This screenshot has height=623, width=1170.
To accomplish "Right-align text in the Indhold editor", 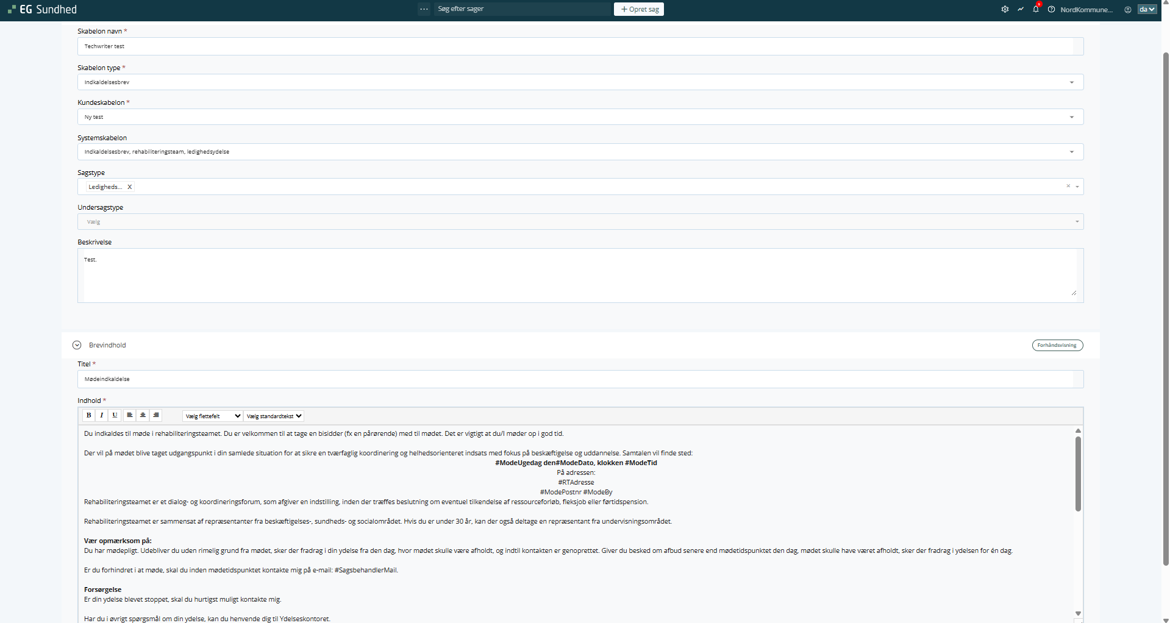I will [x=156, y=415].
